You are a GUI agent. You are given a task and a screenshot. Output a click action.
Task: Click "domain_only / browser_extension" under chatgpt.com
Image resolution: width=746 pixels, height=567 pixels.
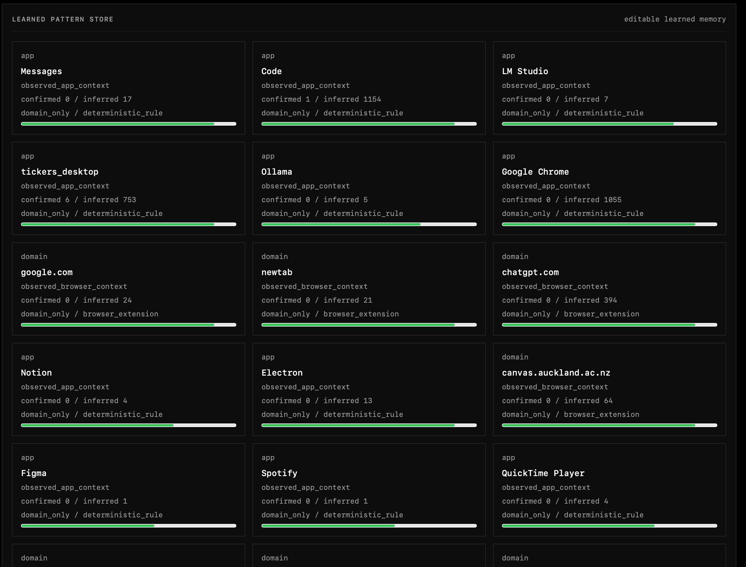tap(570, 314)
